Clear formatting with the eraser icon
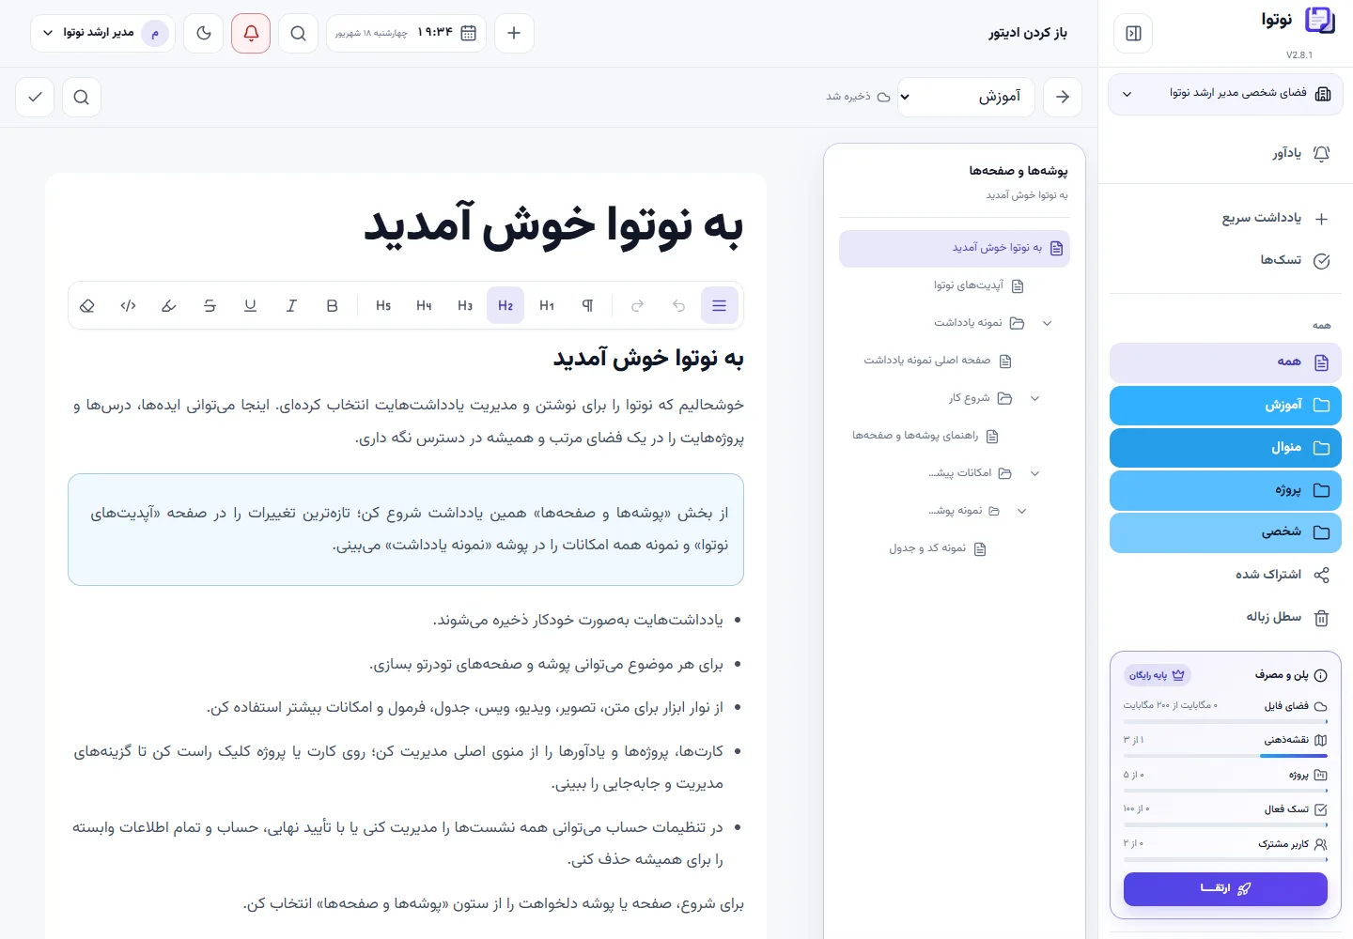 (87, 305)
